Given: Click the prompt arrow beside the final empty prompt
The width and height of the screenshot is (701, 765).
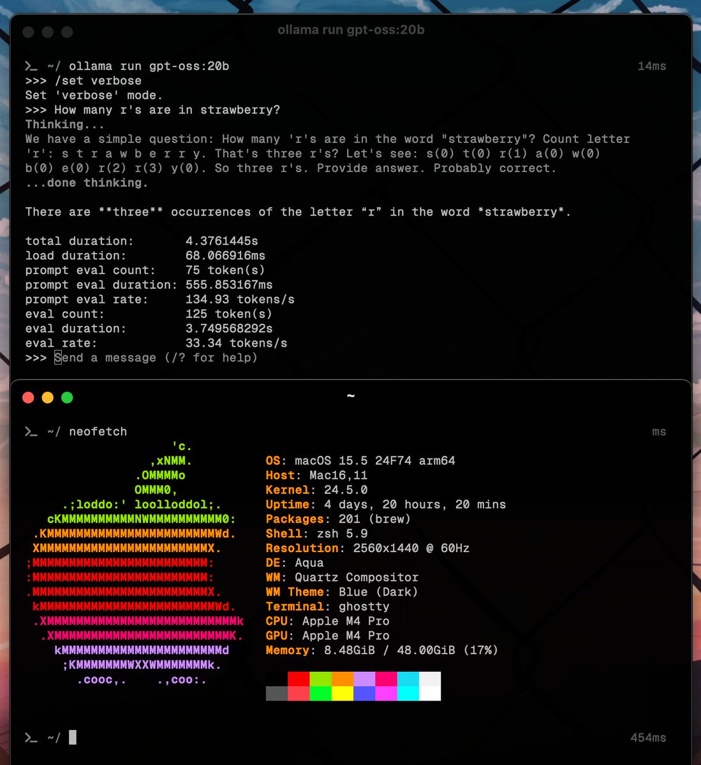Looking at the screenshot, I should pos(30,738).
